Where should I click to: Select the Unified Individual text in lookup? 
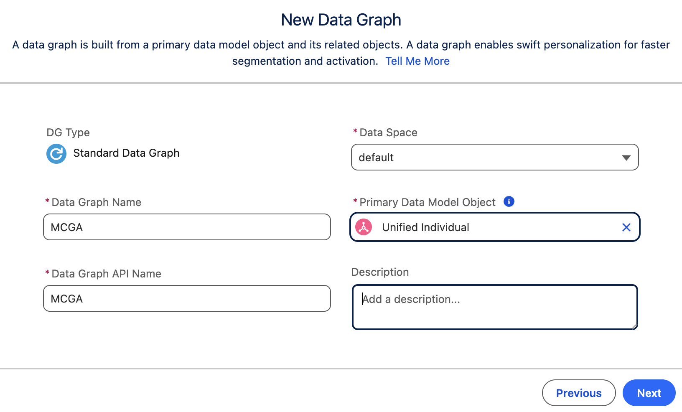tap(425, 227)
